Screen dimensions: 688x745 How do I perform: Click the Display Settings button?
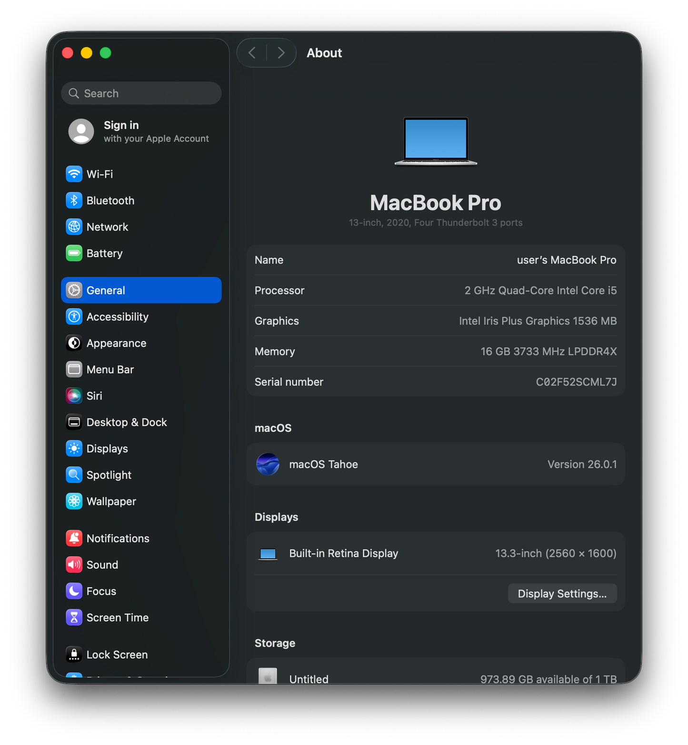(562, 594)
